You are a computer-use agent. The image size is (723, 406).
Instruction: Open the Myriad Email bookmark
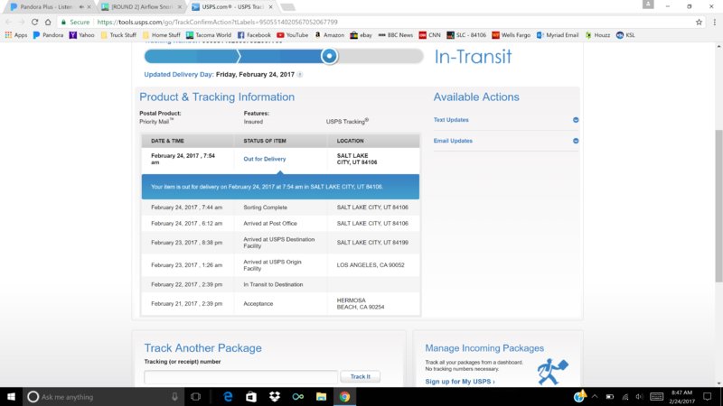click(x=558, y=35)
